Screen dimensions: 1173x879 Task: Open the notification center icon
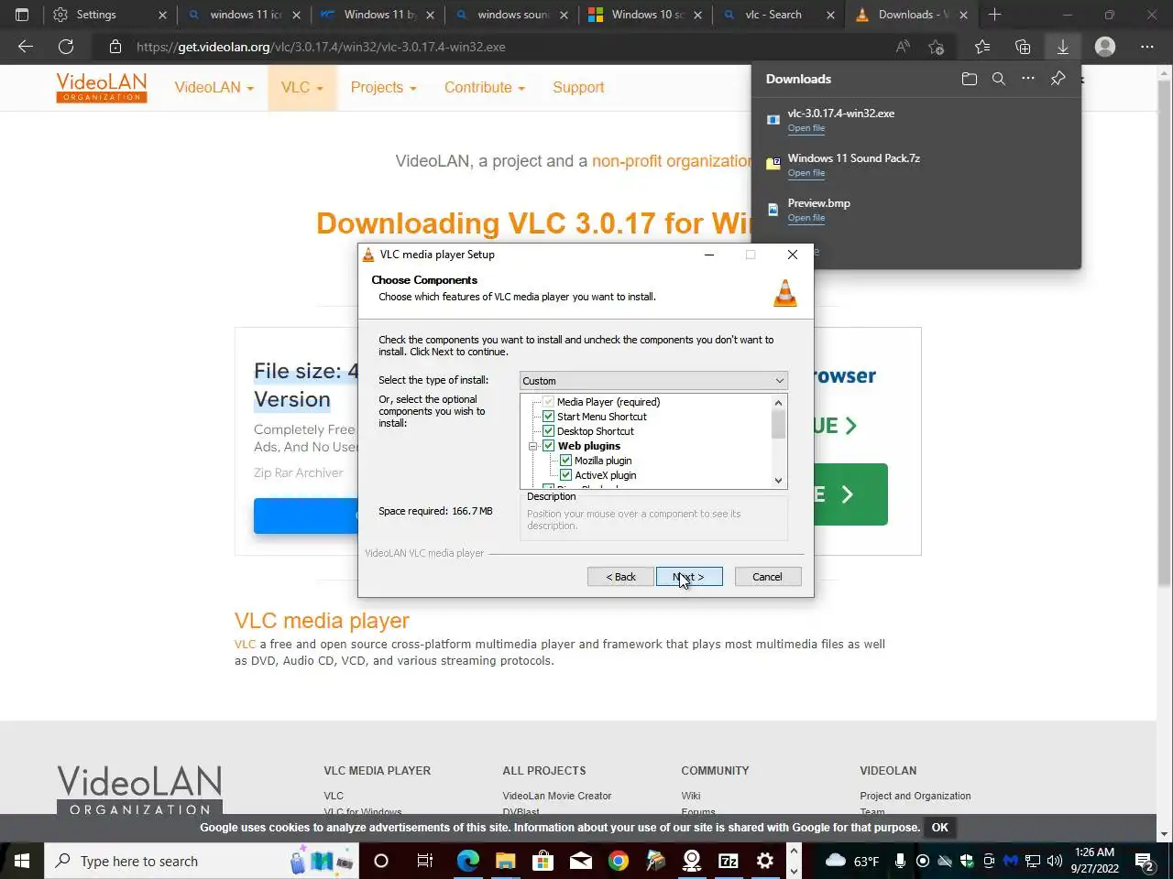point(1145,861)
